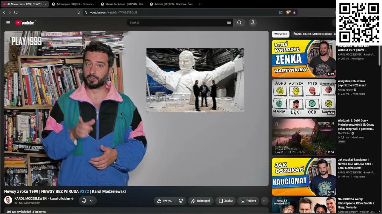Save the video with Zapisz
Viewport: 382px width, 214px height.
click(226, 201)
